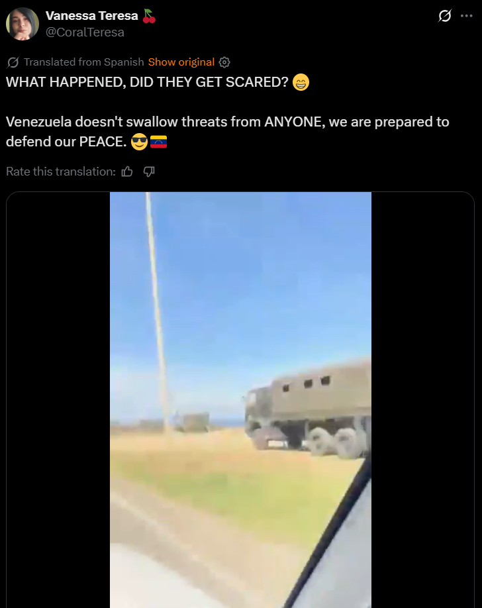Click the grinning emoji after SCARED
Image resolution: width=482 pixels, height=608 pixels.
coord(301,82)
